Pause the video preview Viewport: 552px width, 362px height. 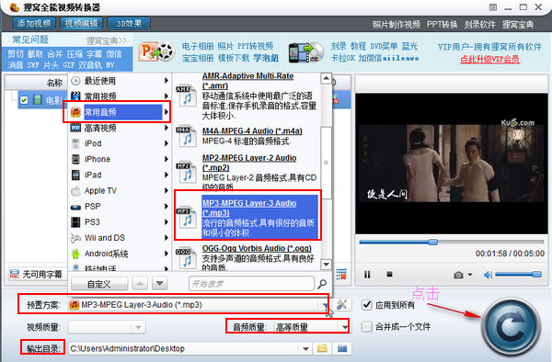click(x=367, y=275)
